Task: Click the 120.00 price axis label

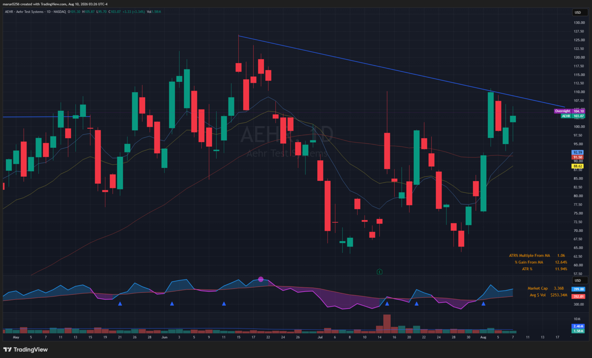Action: pyautogui.click(x=579, y=58)
